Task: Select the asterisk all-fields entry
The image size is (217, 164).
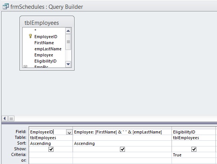Action: (x=35, y=30)
